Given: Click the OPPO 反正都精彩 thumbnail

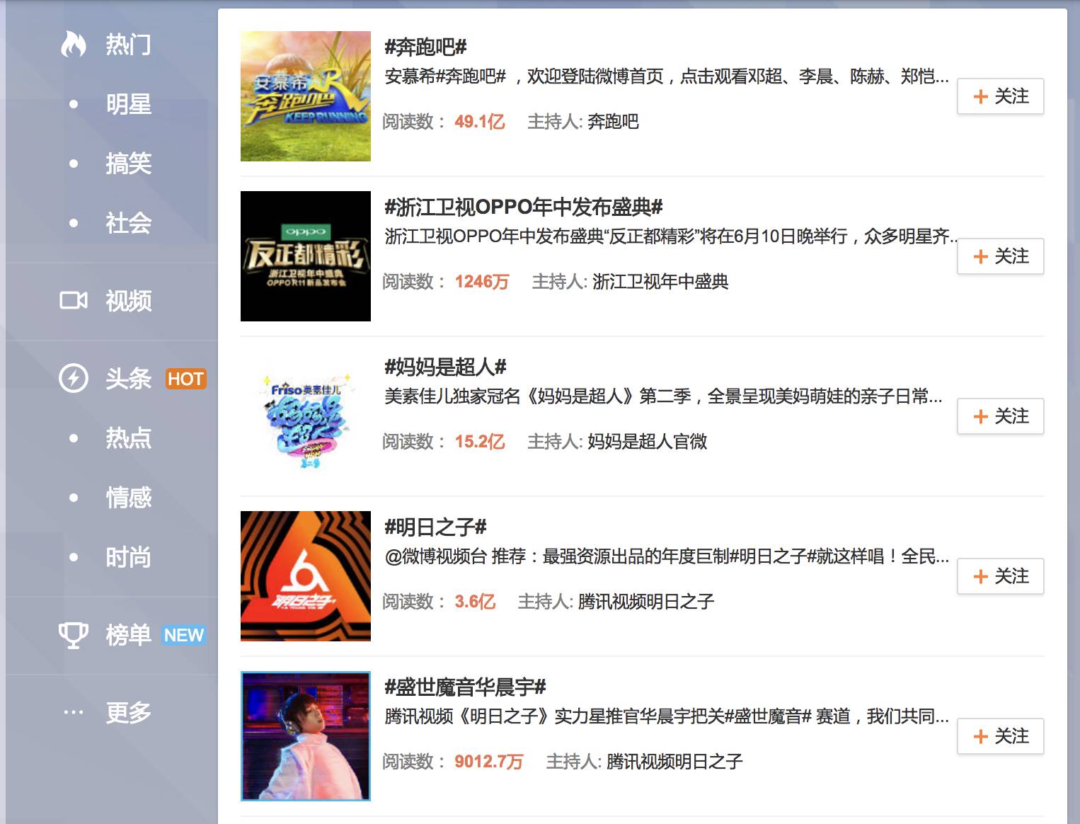Looking at the screenshot, I should pos(306,256).
